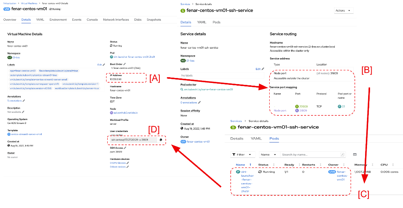Open the virt-launcher-fenar-centos-vm01-2hz9l pod link in VM details
Viewport: 403px width, 208px height.
point(134,57)
